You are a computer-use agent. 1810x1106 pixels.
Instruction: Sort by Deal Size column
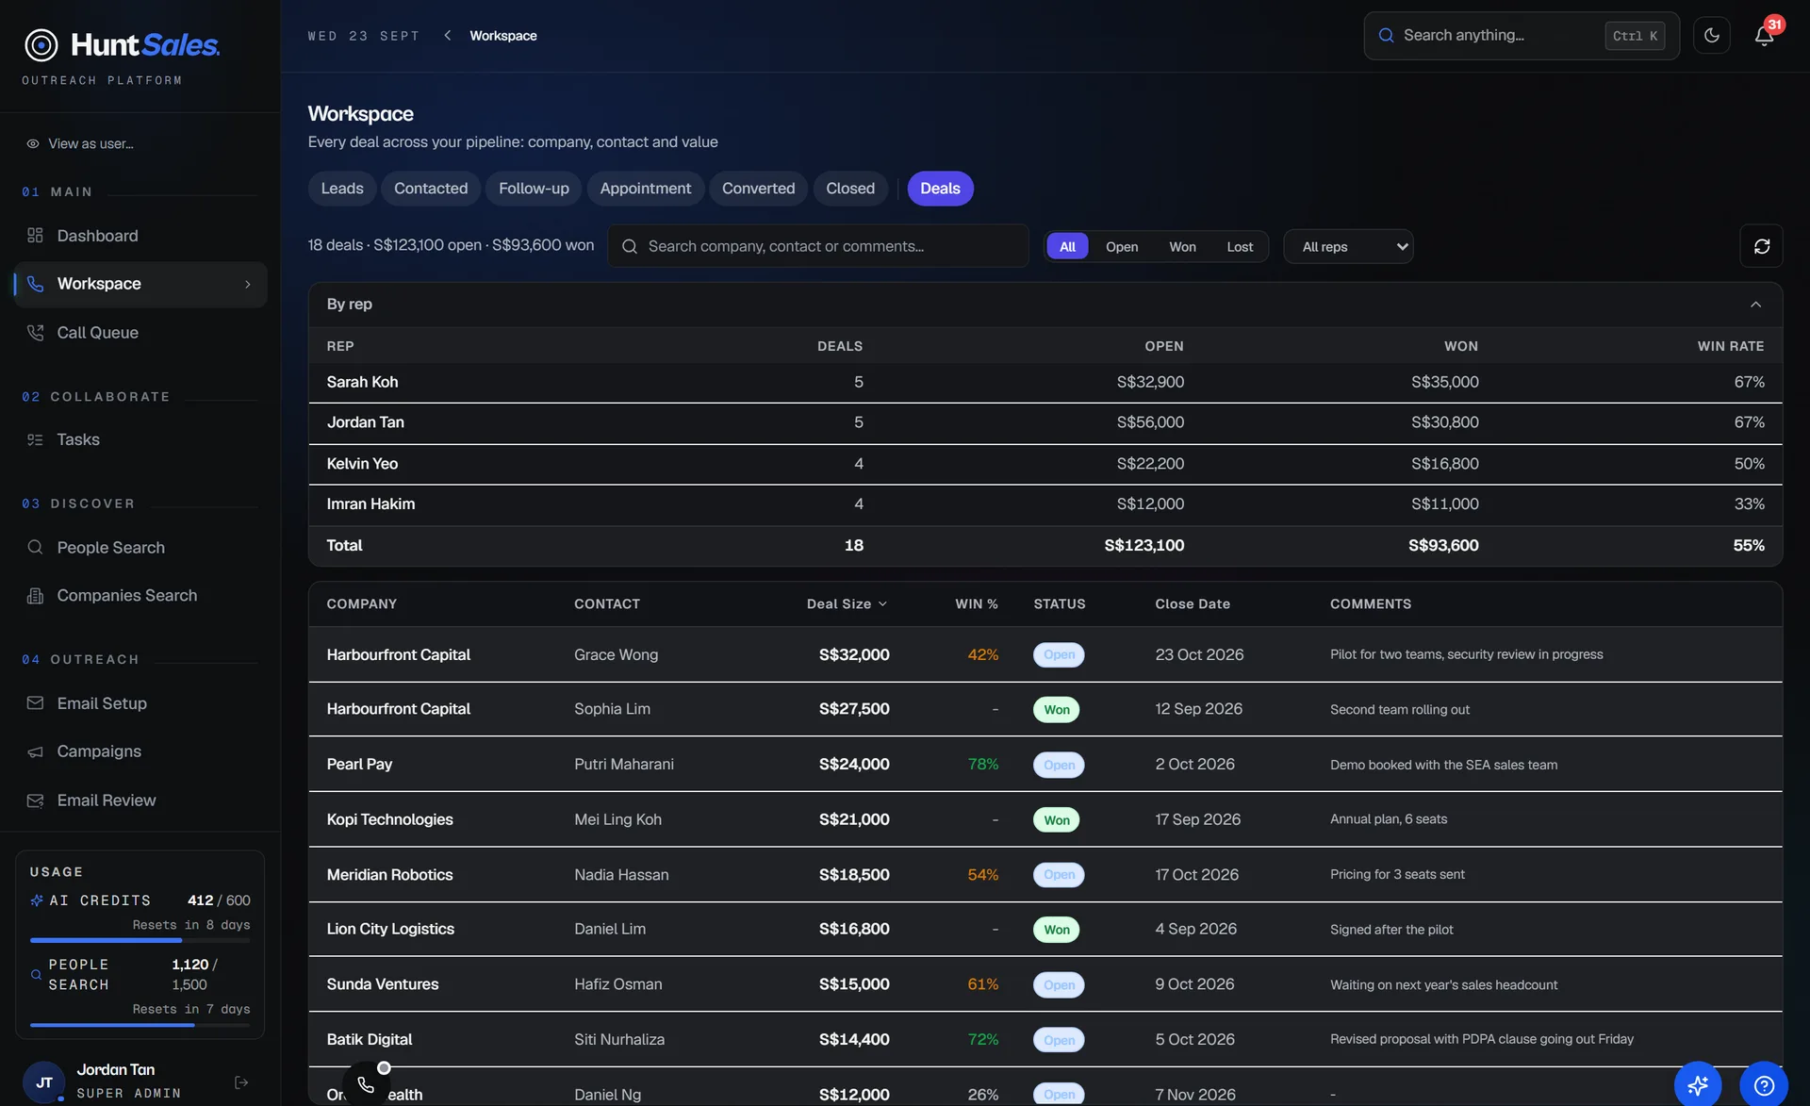[847, 604]
